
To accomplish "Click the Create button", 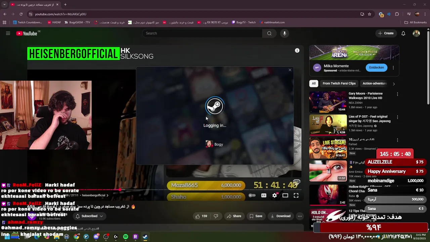I will pos(386,33).
